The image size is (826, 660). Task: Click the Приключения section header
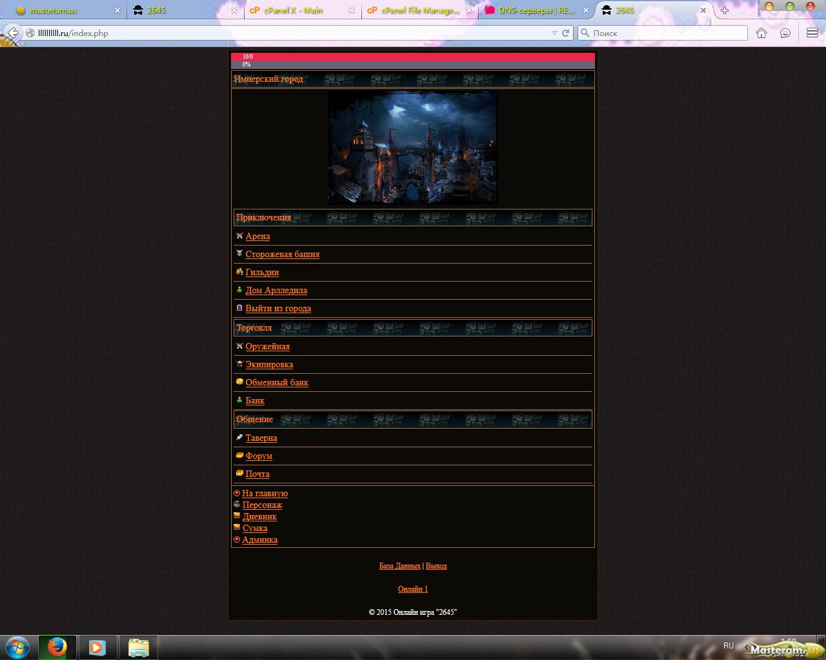click(413, 217)
